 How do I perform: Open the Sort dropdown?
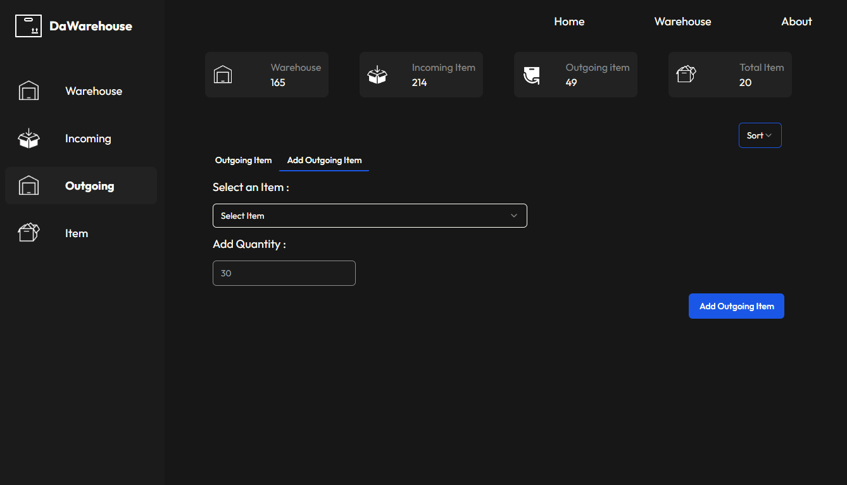pos(760,135)
